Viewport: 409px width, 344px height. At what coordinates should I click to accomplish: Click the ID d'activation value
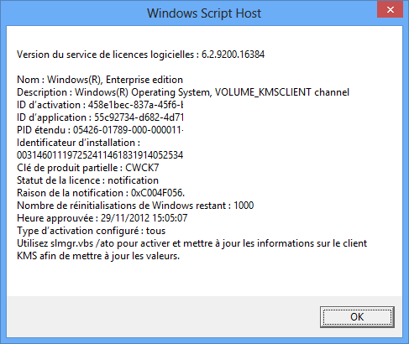[135, 105]
